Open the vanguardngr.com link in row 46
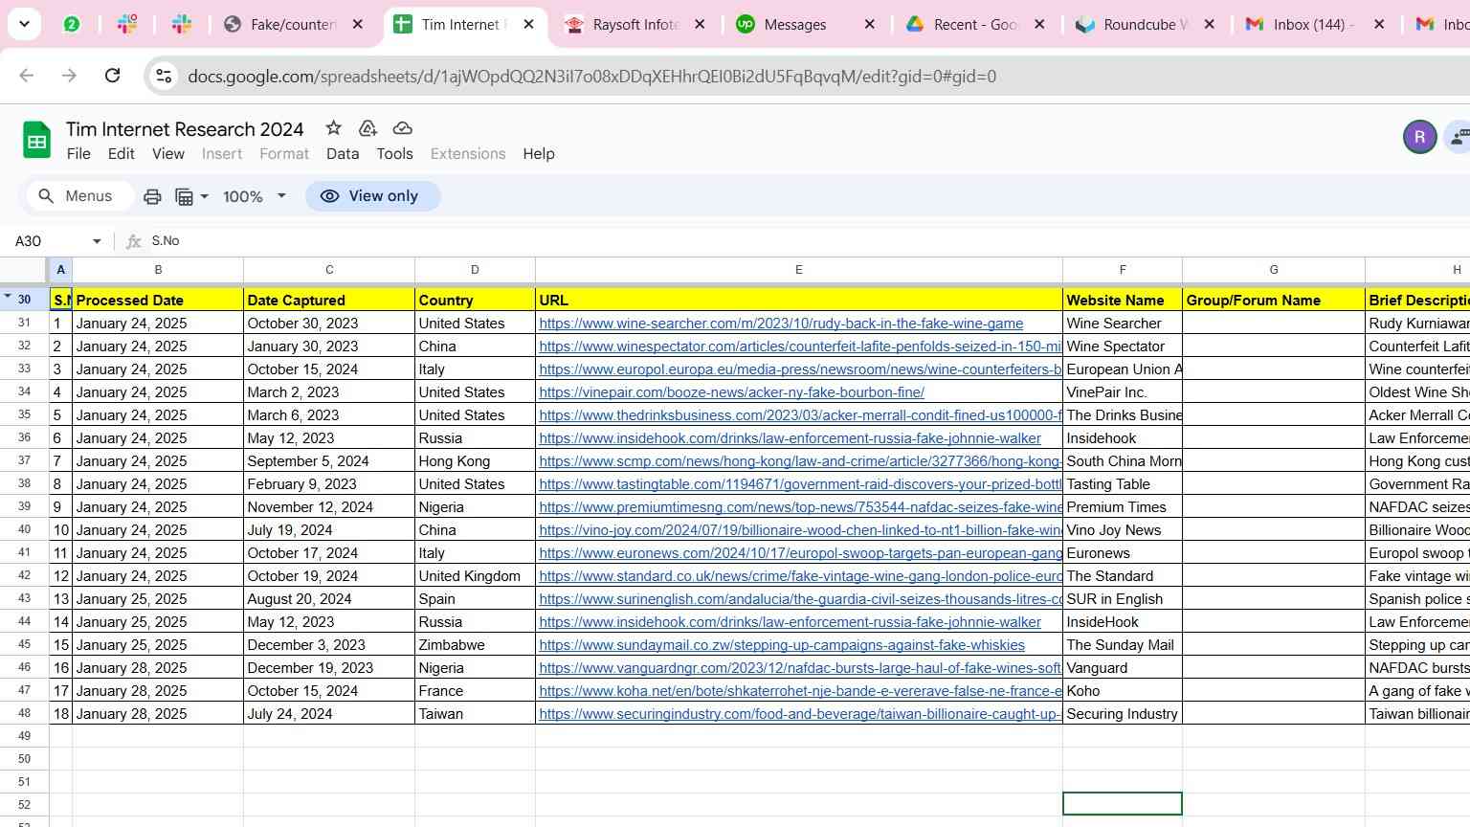Image resolution: width=1470 pixels, height=827 pixels. click(x=800, y=668)
